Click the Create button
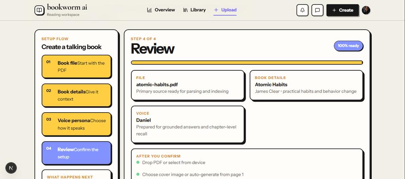The image size is (405, 179). point(343,10)
